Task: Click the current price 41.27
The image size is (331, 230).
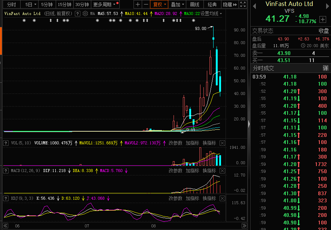Action: (278, 19)
